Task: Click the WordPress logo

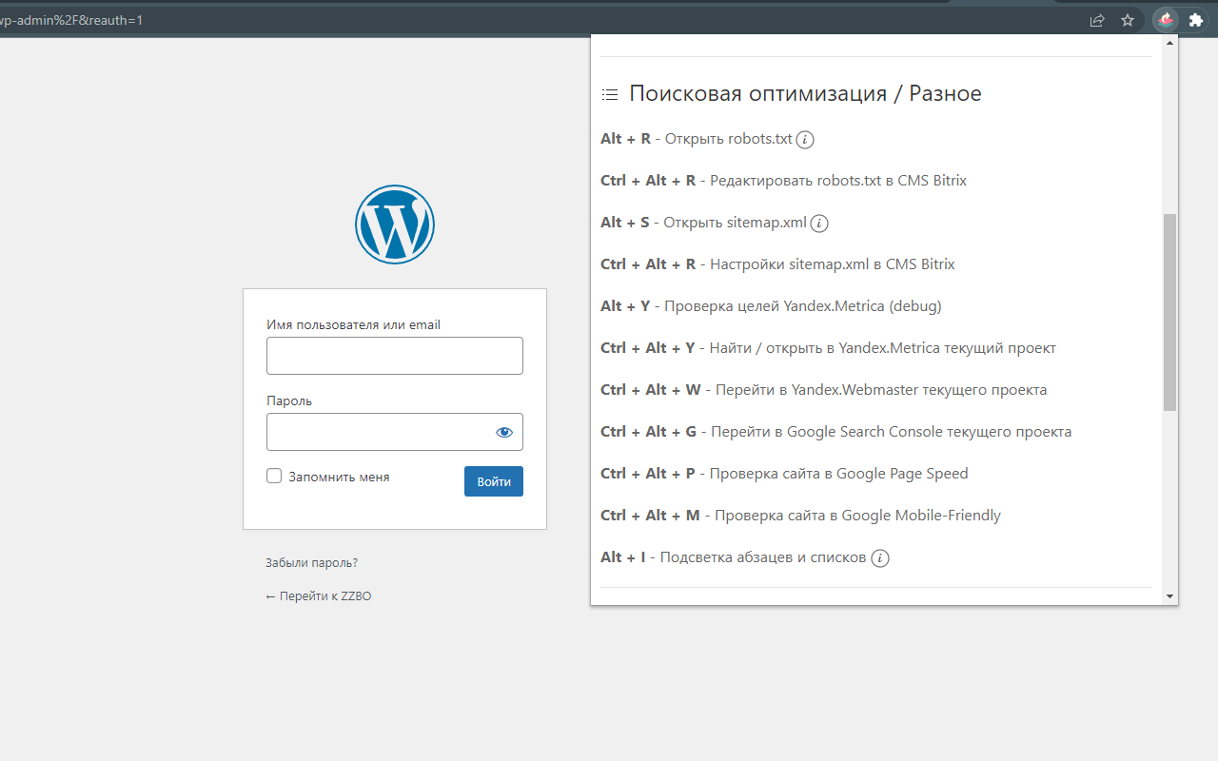Action: [395, 224]
